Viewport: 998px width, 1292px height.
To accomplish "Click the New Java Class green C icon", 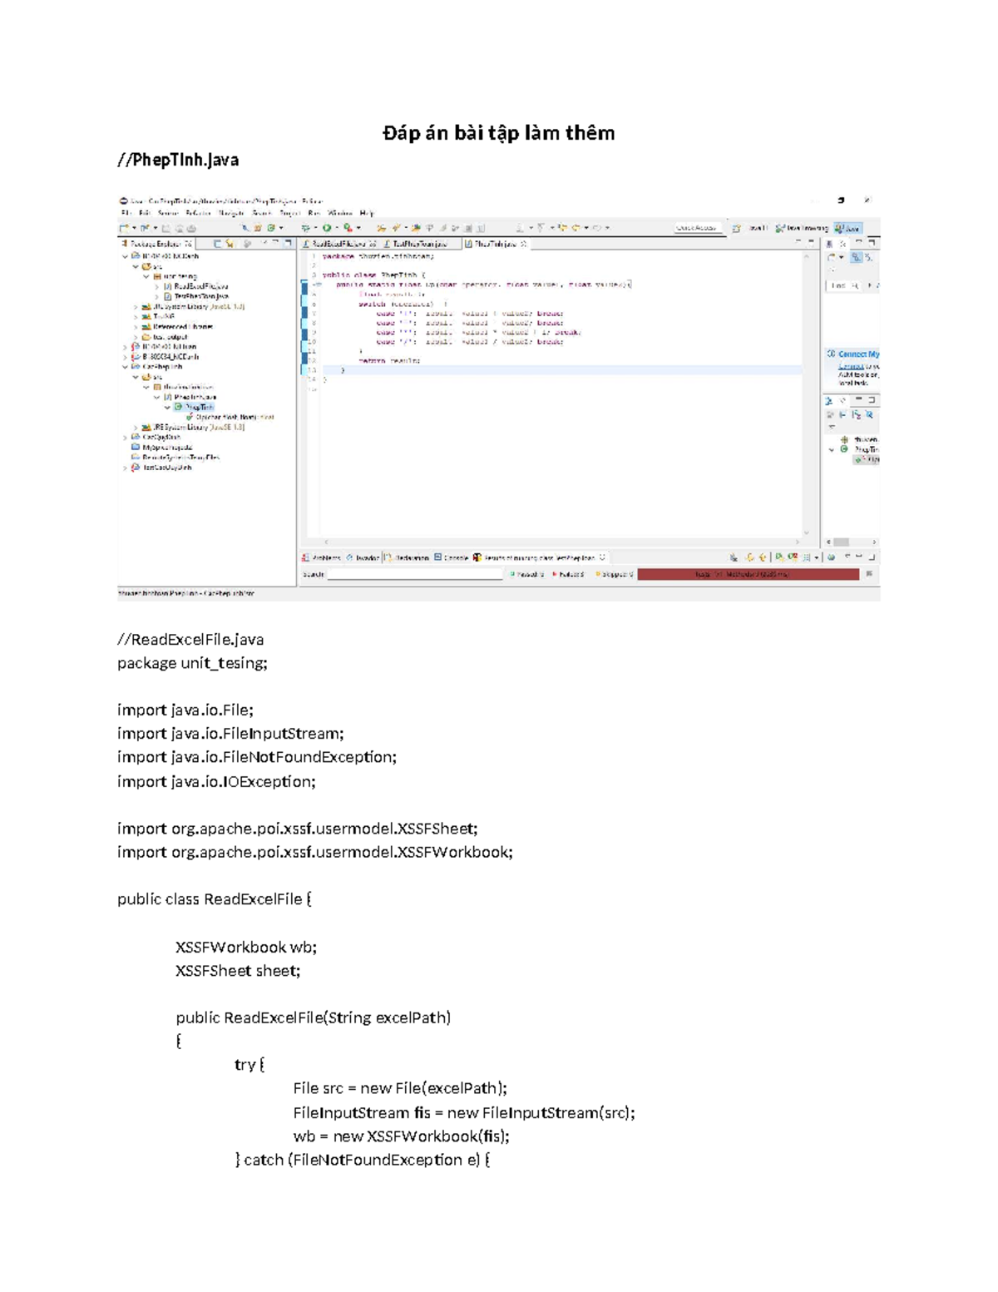I will pos(271,228).
